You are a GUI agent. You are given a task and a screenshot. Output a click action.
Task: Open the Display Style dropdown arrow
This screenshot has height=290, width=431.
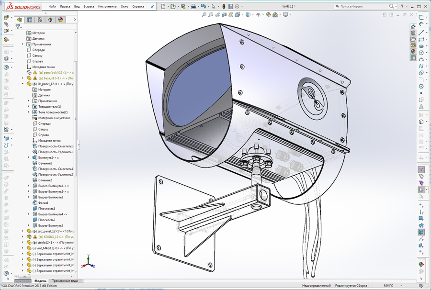[253, 14]
